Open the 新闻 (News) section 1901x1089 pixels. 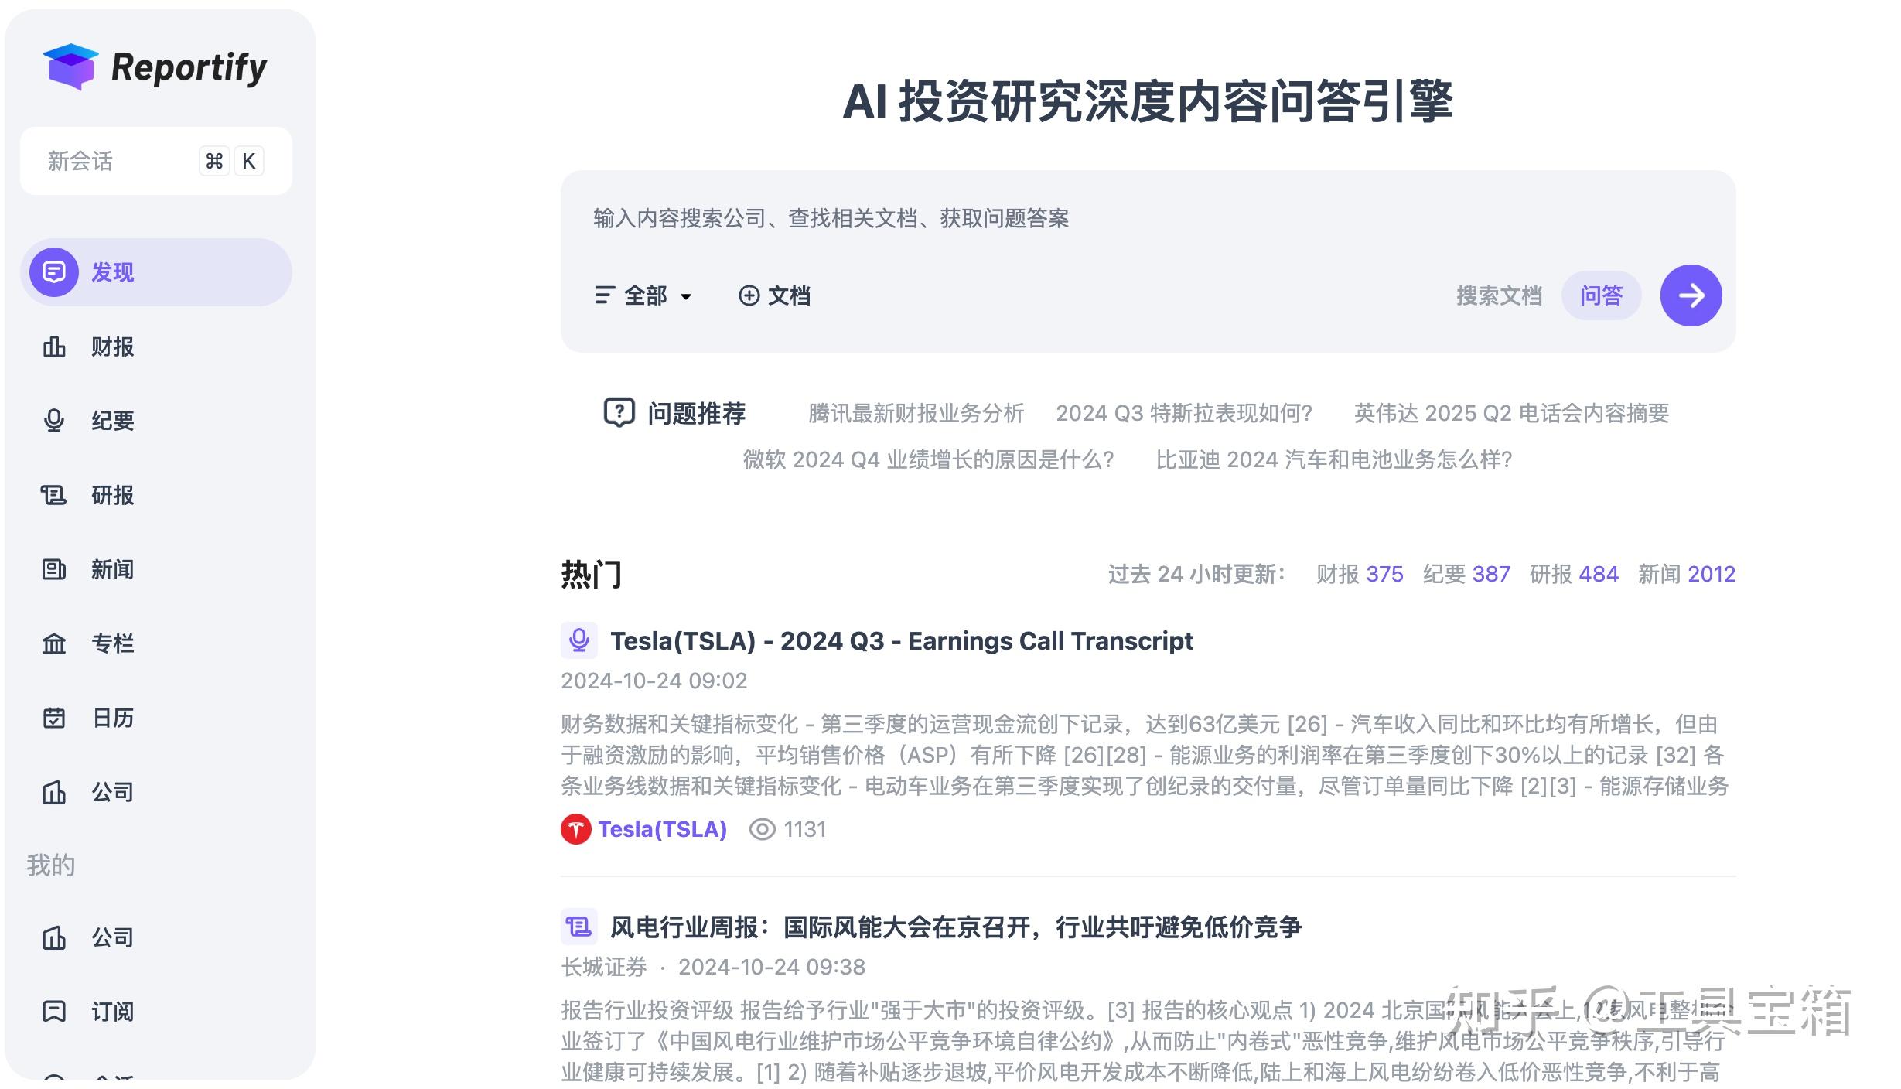tap(113, 569)
